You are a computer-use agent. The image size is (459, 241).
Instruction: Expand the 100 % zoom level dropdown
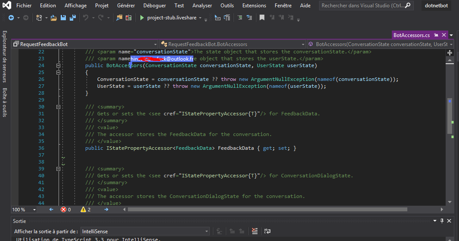click(34, 210)
